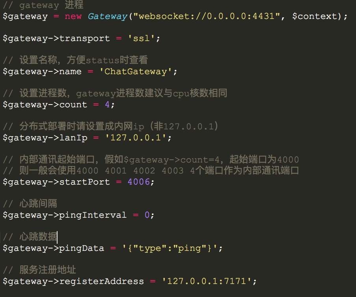356x297 pixels.
Task: Click the "new" keyword
Action: click(73, 16)
